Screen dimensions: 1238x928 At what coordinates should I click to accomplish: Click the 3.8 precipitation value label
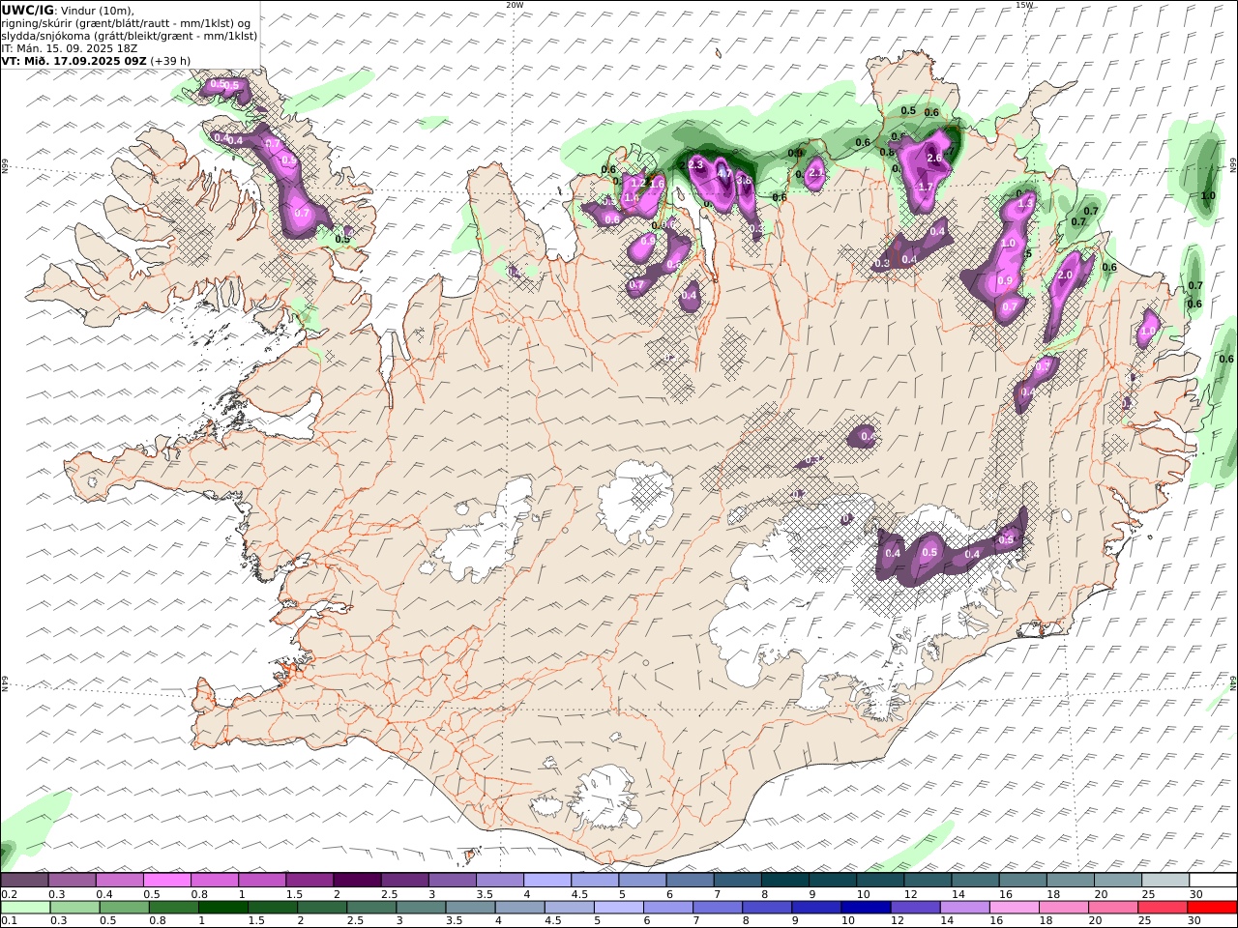(744, 180)
